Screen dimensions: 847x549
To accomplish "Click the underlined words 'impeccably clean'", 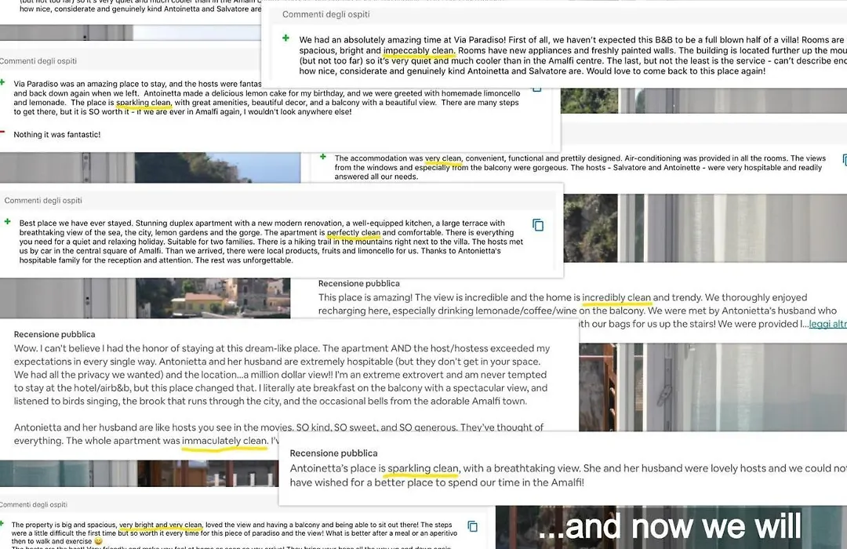I will click(x=419, y=51).
